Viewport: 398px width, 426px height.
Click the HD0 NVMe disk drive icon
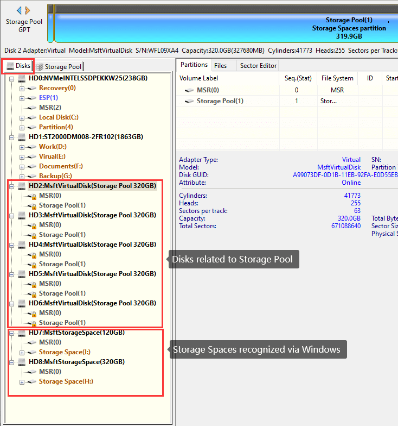pyautogui.click(x=22, y=78)
